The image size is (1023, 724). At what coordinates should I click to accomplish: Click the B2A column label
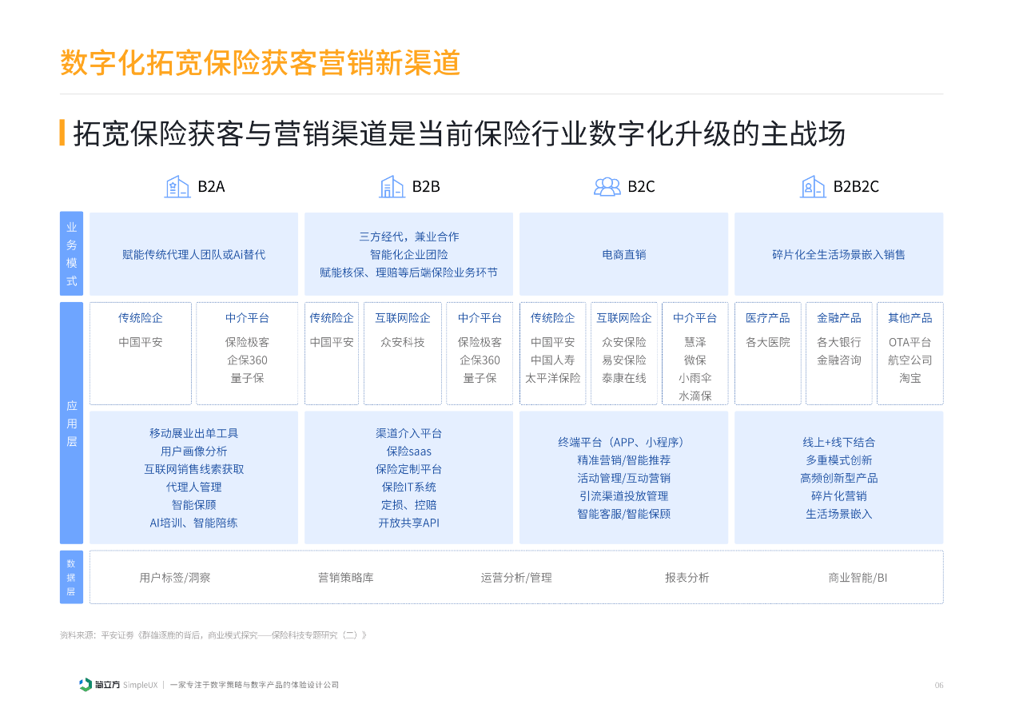tap(211, 187)
